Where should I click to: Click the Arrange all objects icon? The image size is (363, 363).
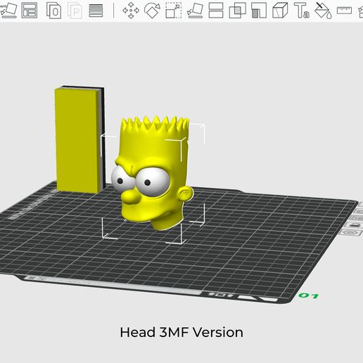click(x=30, y=11)
